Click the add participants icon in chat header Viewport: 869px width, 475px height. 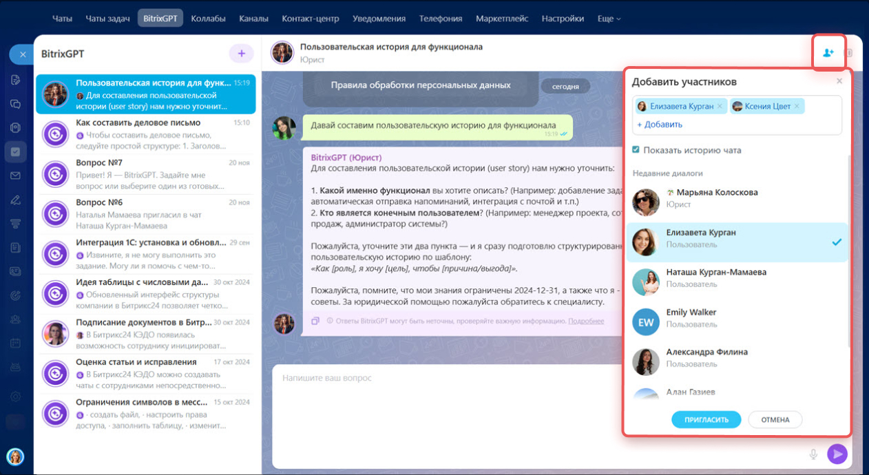[828, 53]
